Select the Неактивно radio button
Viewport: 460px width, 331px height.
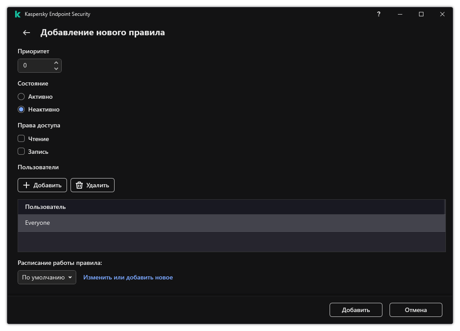pos(21,109)
